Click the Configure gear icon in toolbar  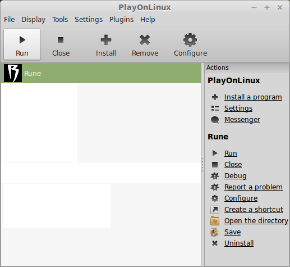190,40
